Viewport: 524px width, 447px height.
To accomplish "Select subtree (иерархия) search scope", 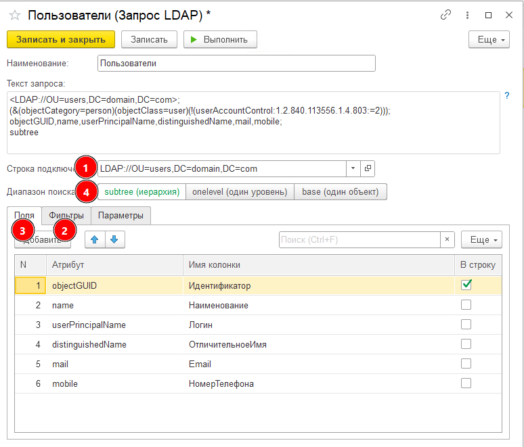I will tap(142, 192).
